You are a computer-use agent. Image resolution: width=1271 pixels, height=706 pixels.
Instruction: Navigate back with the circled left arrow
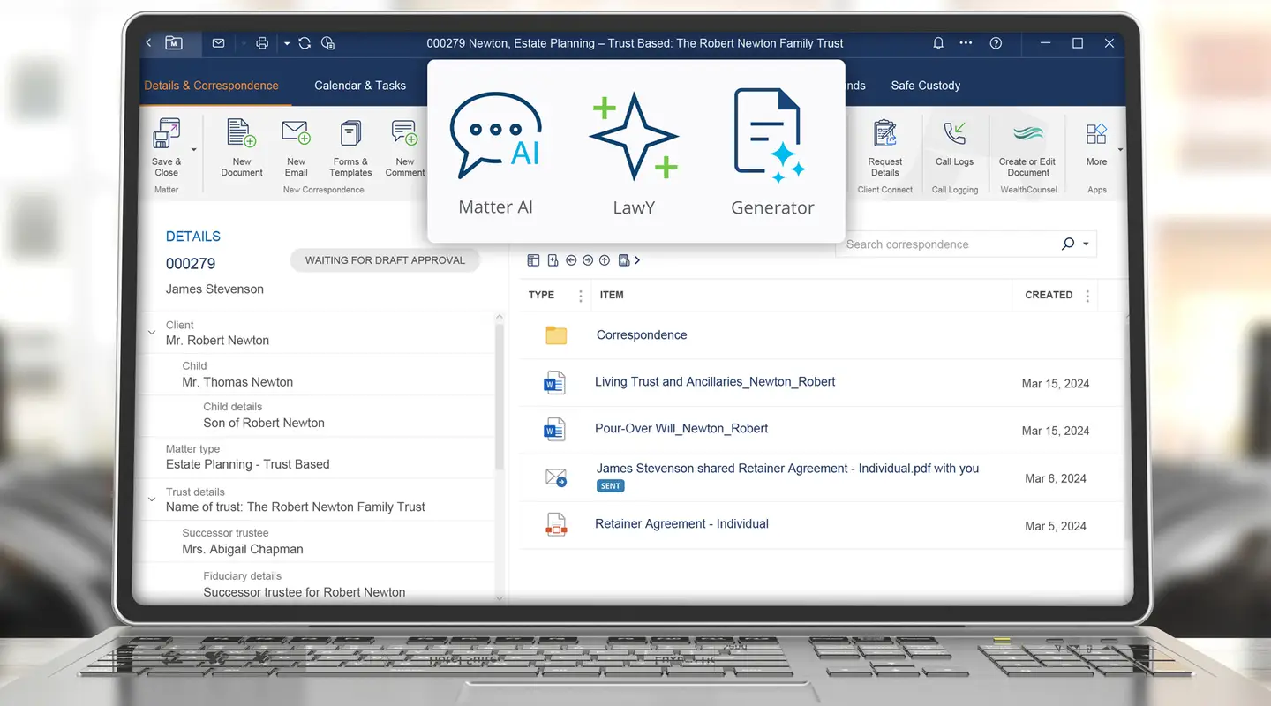coord(571,260)
